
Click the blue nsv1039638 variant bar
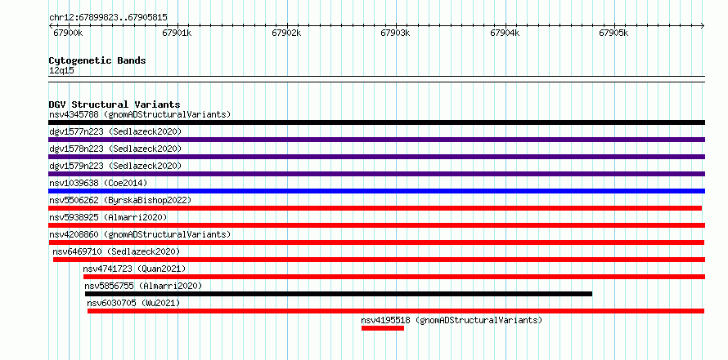click(x=376, y=191)
